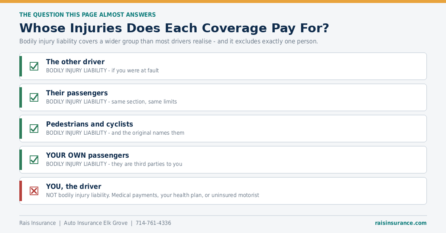Select the YOUR OWN passengers title
The width and height of the screenshot is (446, 233).
(87, 155)
